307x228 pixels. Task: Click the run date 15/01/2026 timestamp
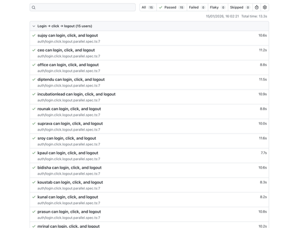tap(222, 17)
